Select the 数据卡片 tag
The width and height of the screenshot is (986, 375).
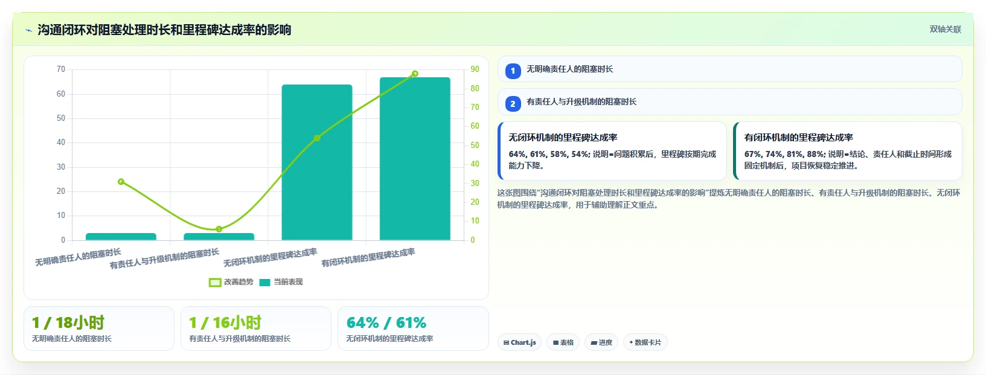(645, 342)
